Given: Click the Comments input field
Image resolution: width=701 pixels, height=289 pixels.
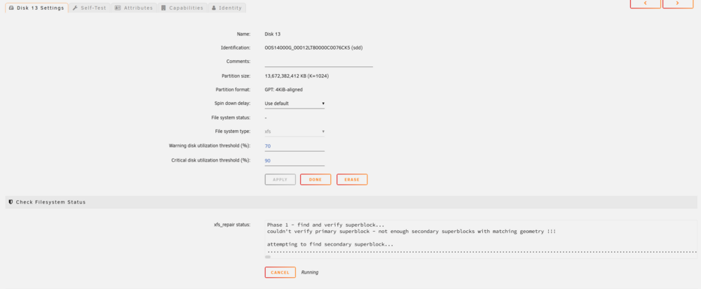Looking at the screenshot, I should point(319,62).
